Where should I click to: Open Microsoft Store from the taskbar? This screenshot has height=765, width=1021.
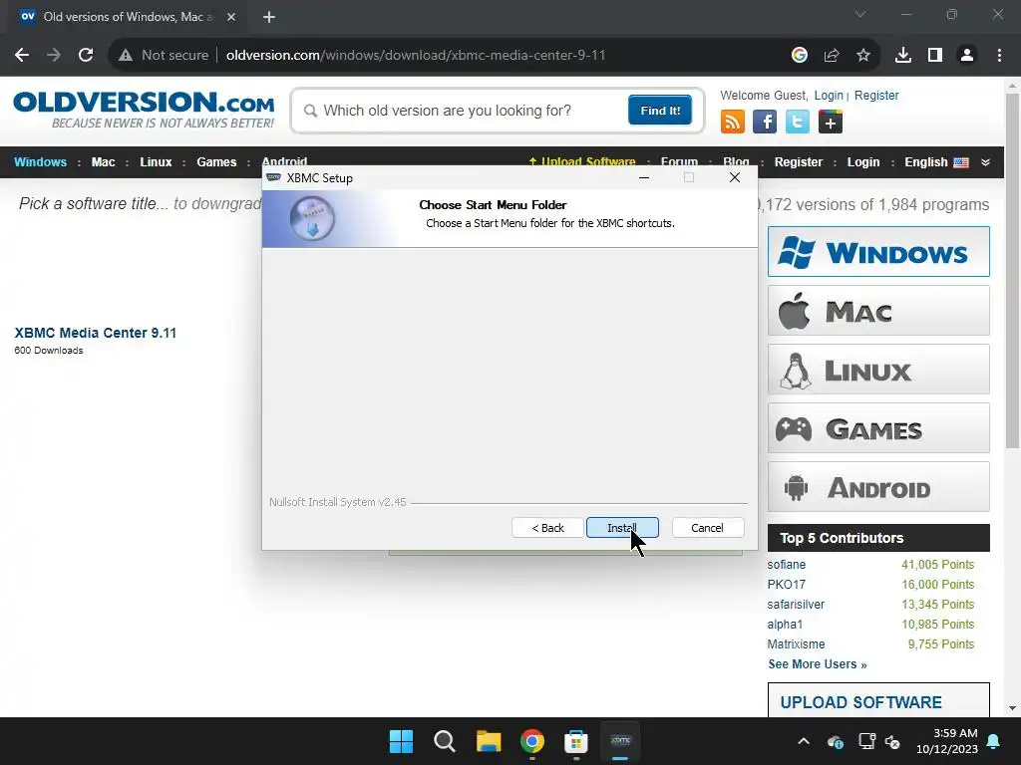coord(576,741)
